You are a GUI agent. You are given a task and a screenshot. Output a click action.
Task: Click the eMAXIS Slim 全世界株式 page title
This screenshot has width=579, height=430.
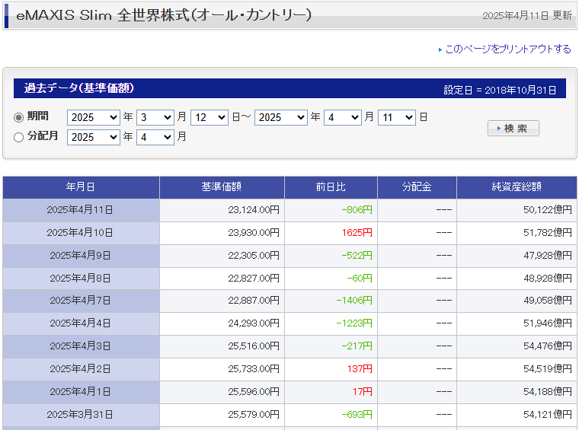point(164,15)
